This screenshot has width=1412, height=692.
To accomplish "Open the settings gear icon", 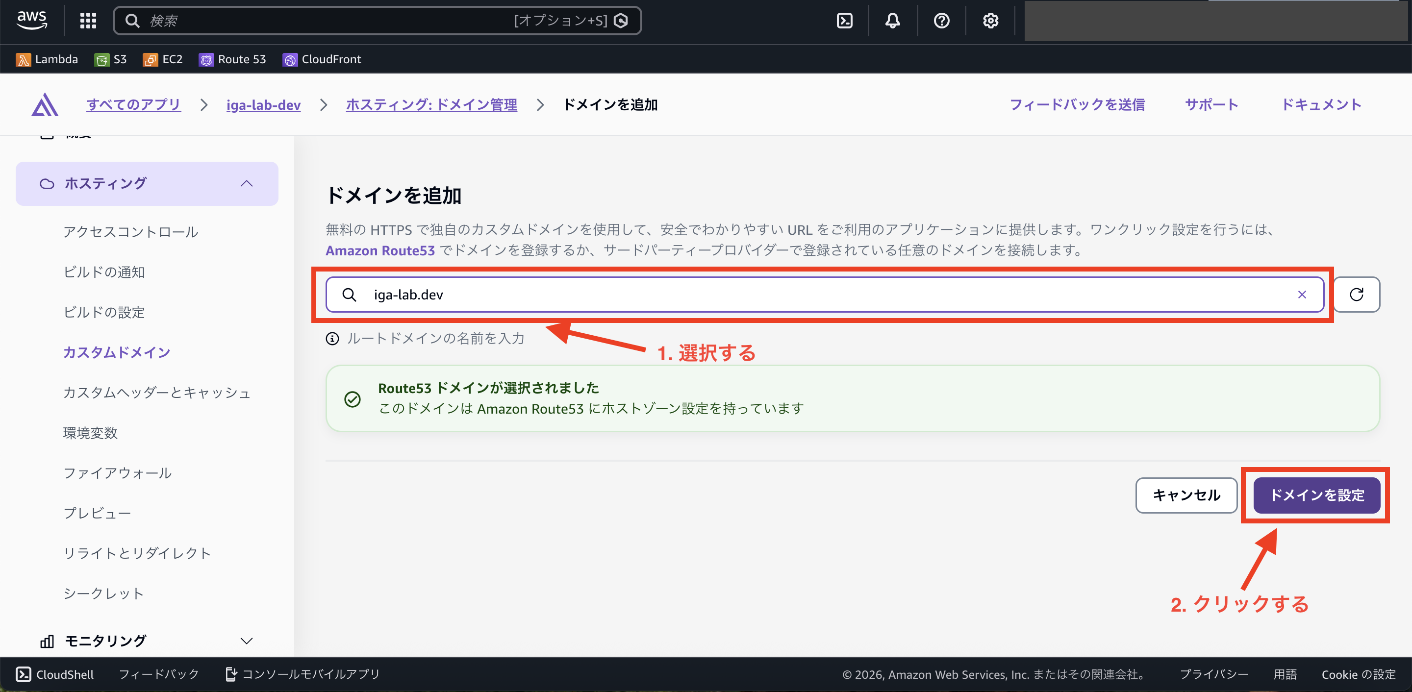I will (x=990, y=21).
